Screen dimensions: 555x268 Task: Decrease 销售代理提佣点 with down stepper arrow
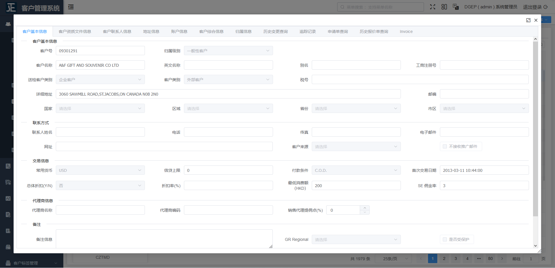[365, 212]
